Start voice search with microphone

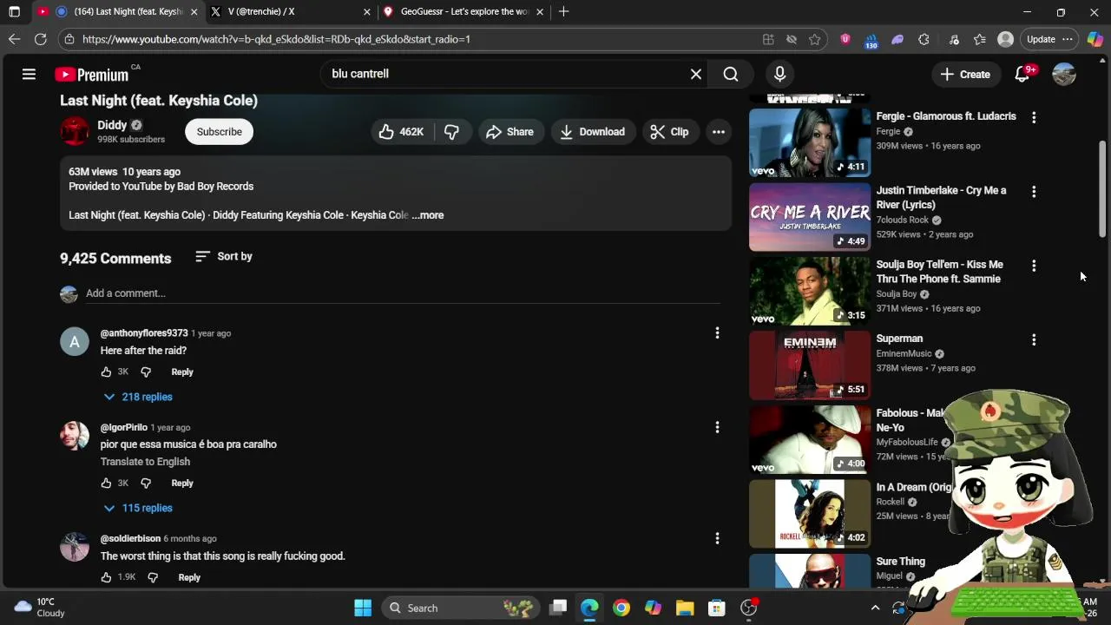779,74
